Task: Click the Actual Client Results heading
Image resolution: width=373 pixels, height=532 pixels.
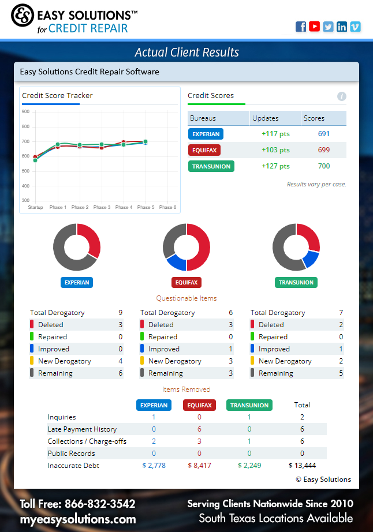Action: click(186, 53)
